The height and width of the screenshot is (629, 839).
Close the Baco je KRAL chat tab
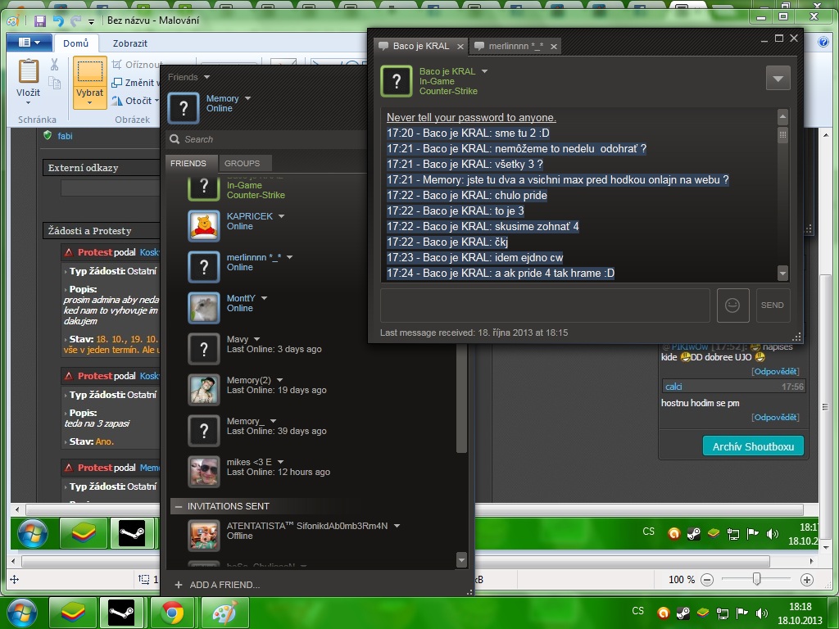460,47
